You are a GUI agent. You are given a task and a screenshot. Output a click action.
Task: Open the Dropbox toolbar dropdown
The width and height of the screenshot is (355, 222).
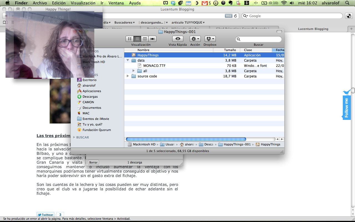[210, 39]
